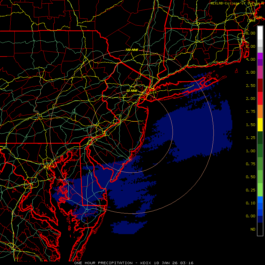
Task: Click the 'ONE HOUR PRECIPITATION' title text
Action: coord(103,263)
